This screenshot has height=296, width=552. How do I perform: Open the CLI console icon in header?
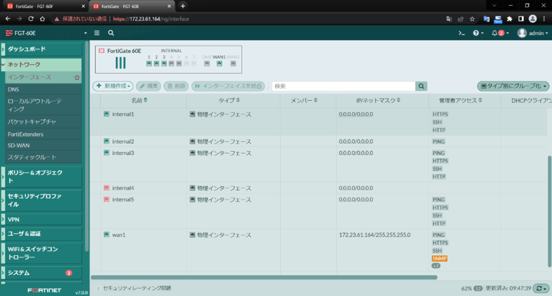tap(462, 33)
